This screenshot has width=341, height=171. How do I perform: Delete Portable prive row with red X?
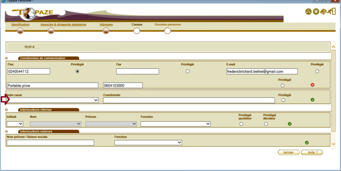pos(313,85)
